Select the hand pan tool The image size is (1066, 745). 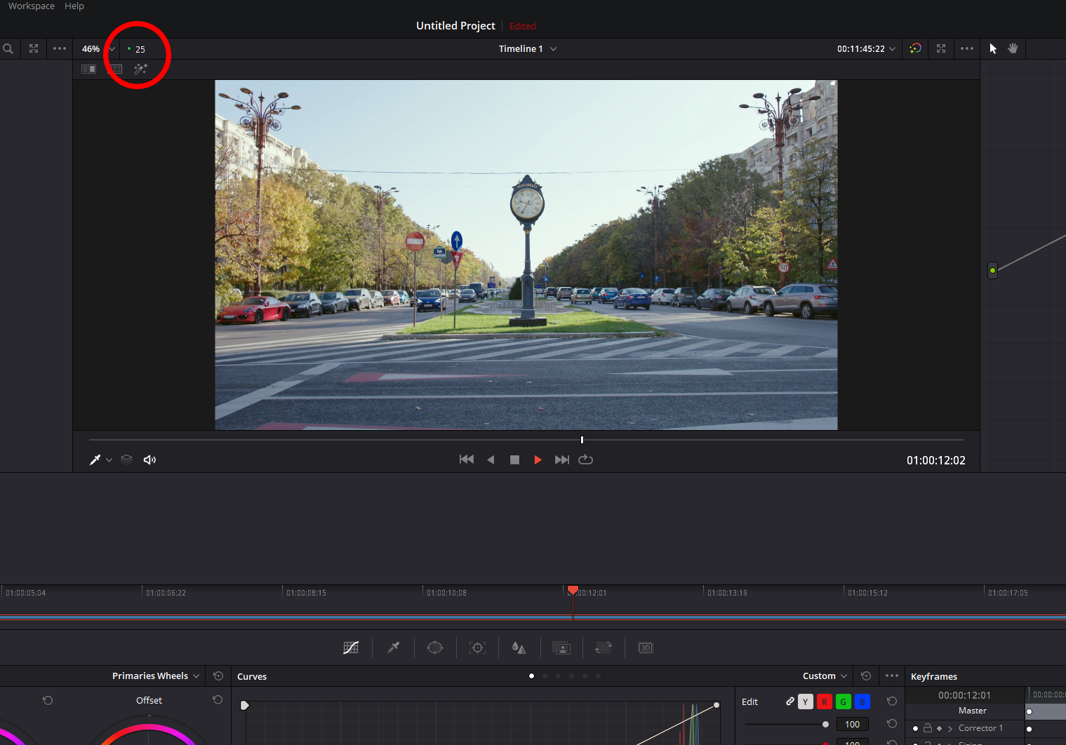pos(1013,48)
